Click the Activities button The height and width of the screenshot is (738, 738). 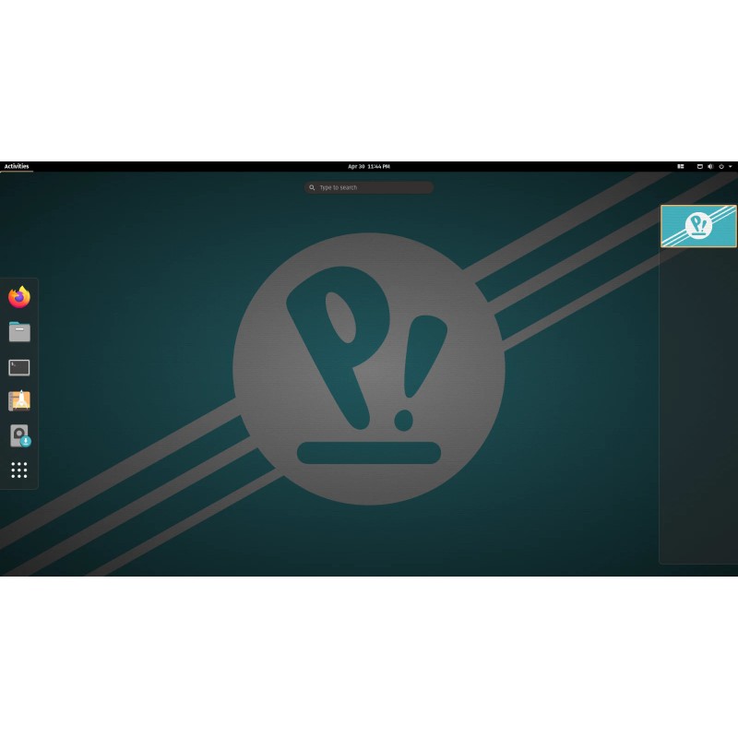(17, 167)
